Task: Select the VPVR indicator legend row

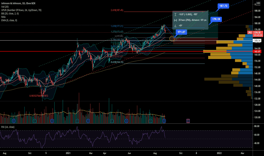Action: [x=21, y=10]
